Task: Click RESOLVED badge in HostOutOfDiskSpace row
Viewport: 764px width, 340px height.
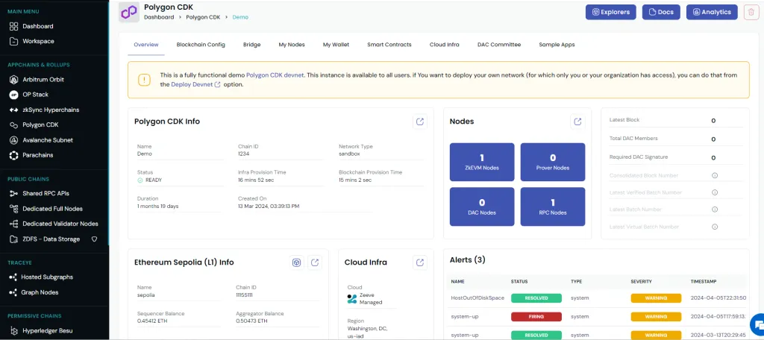Action: [536, 298]
